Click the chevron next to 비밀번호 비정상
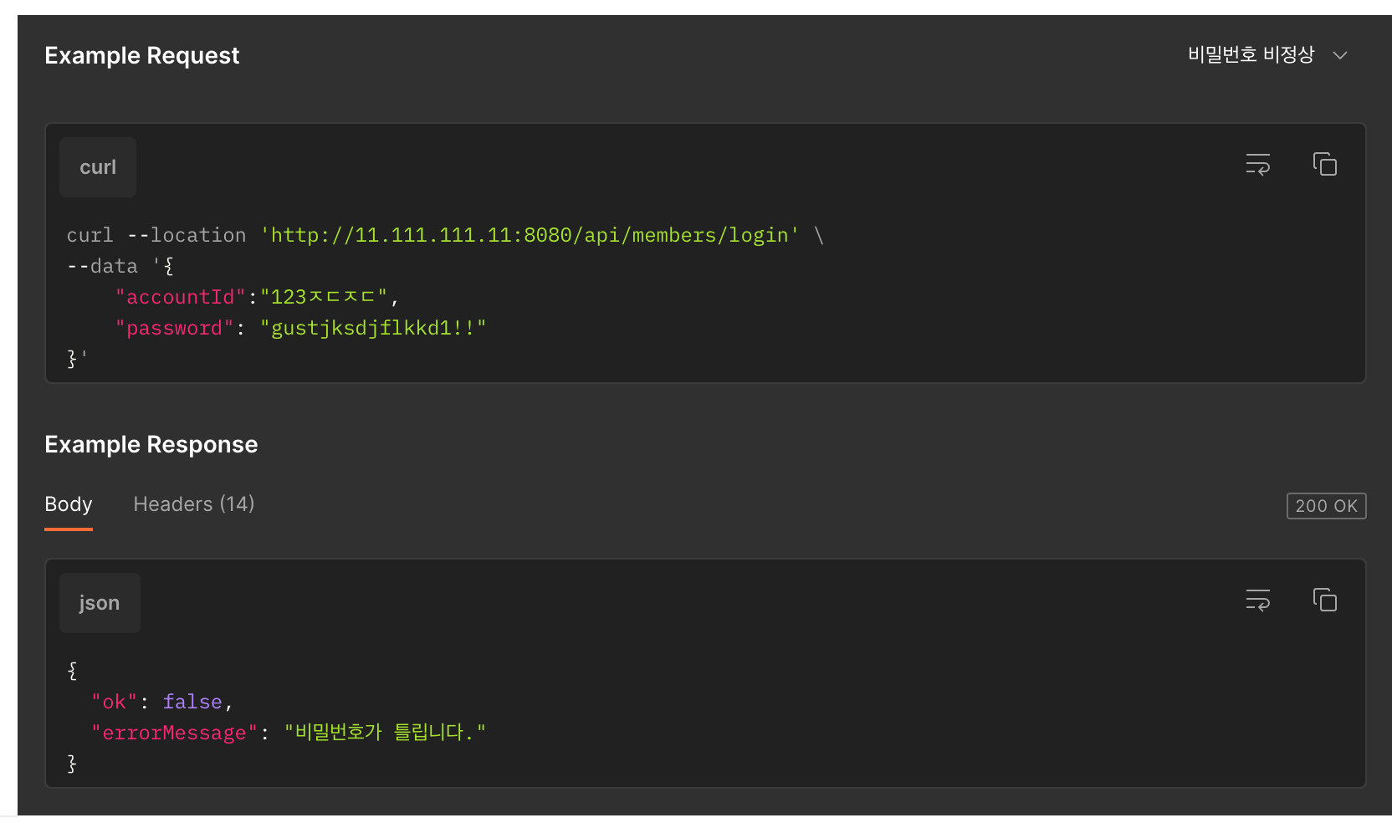 1340,55
